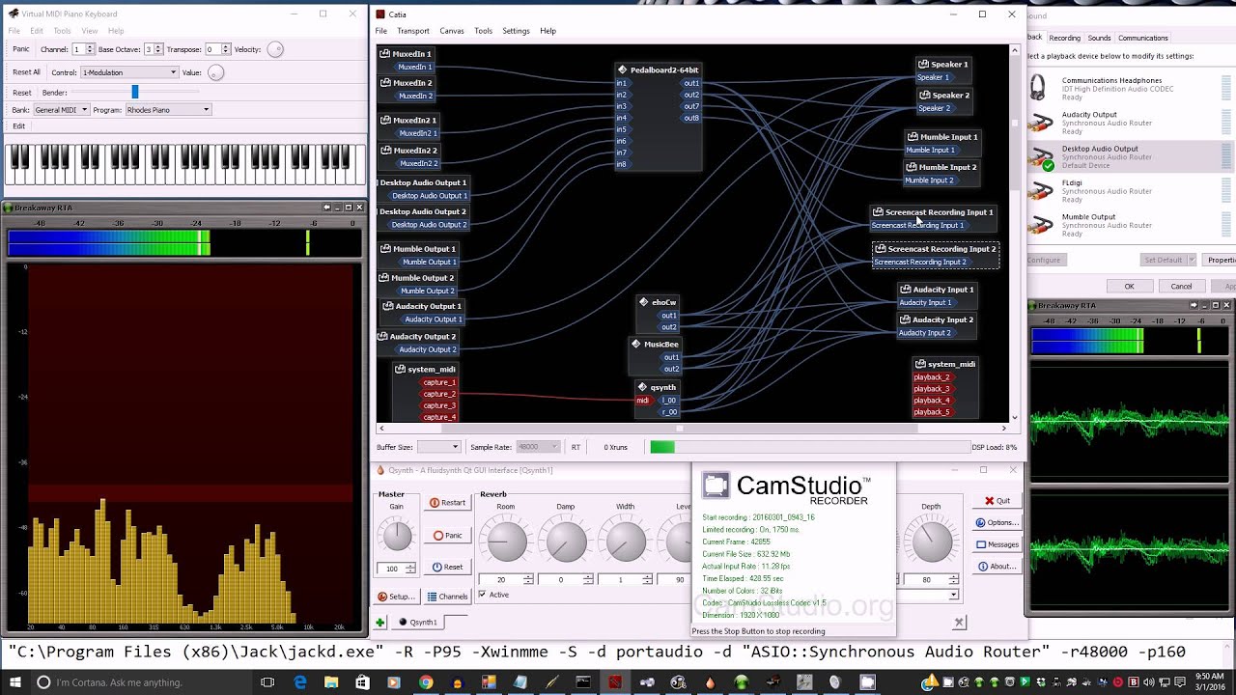
Task: Open Google Chrome from the taskbar
Action: coord(426,682)
